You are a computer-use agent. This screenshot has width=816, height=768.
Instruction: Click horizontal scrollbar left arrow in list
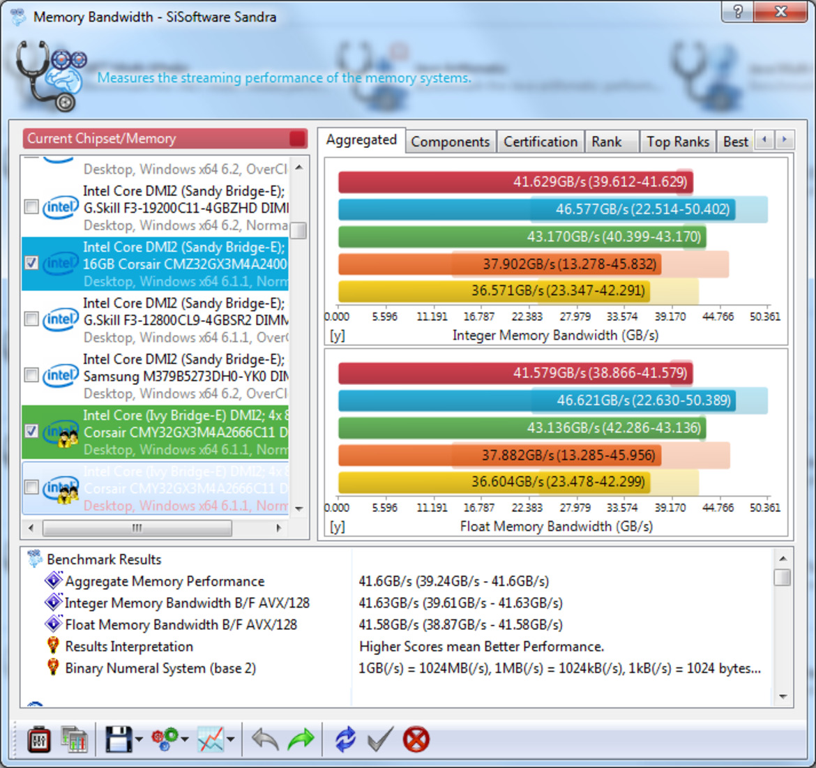pyautogui.click(x=31, y=528)
